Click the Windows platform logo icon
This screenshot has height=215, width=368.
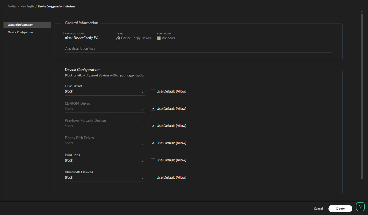[159, 38]
